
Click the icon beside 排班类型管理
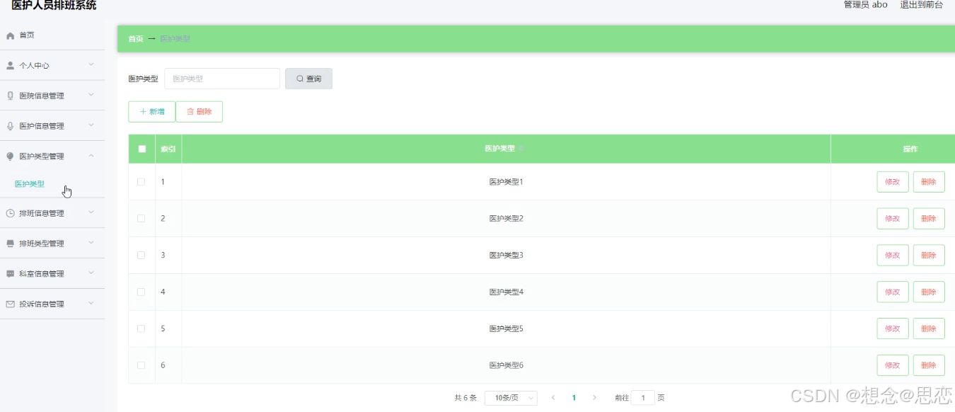pyautogui.click(x=11, y=244)
